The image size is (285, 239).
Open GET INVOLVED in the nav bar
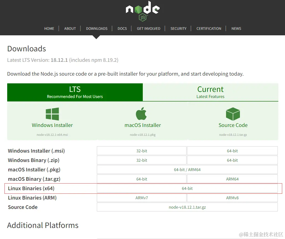pyautogui.click(x=149, y=28)
